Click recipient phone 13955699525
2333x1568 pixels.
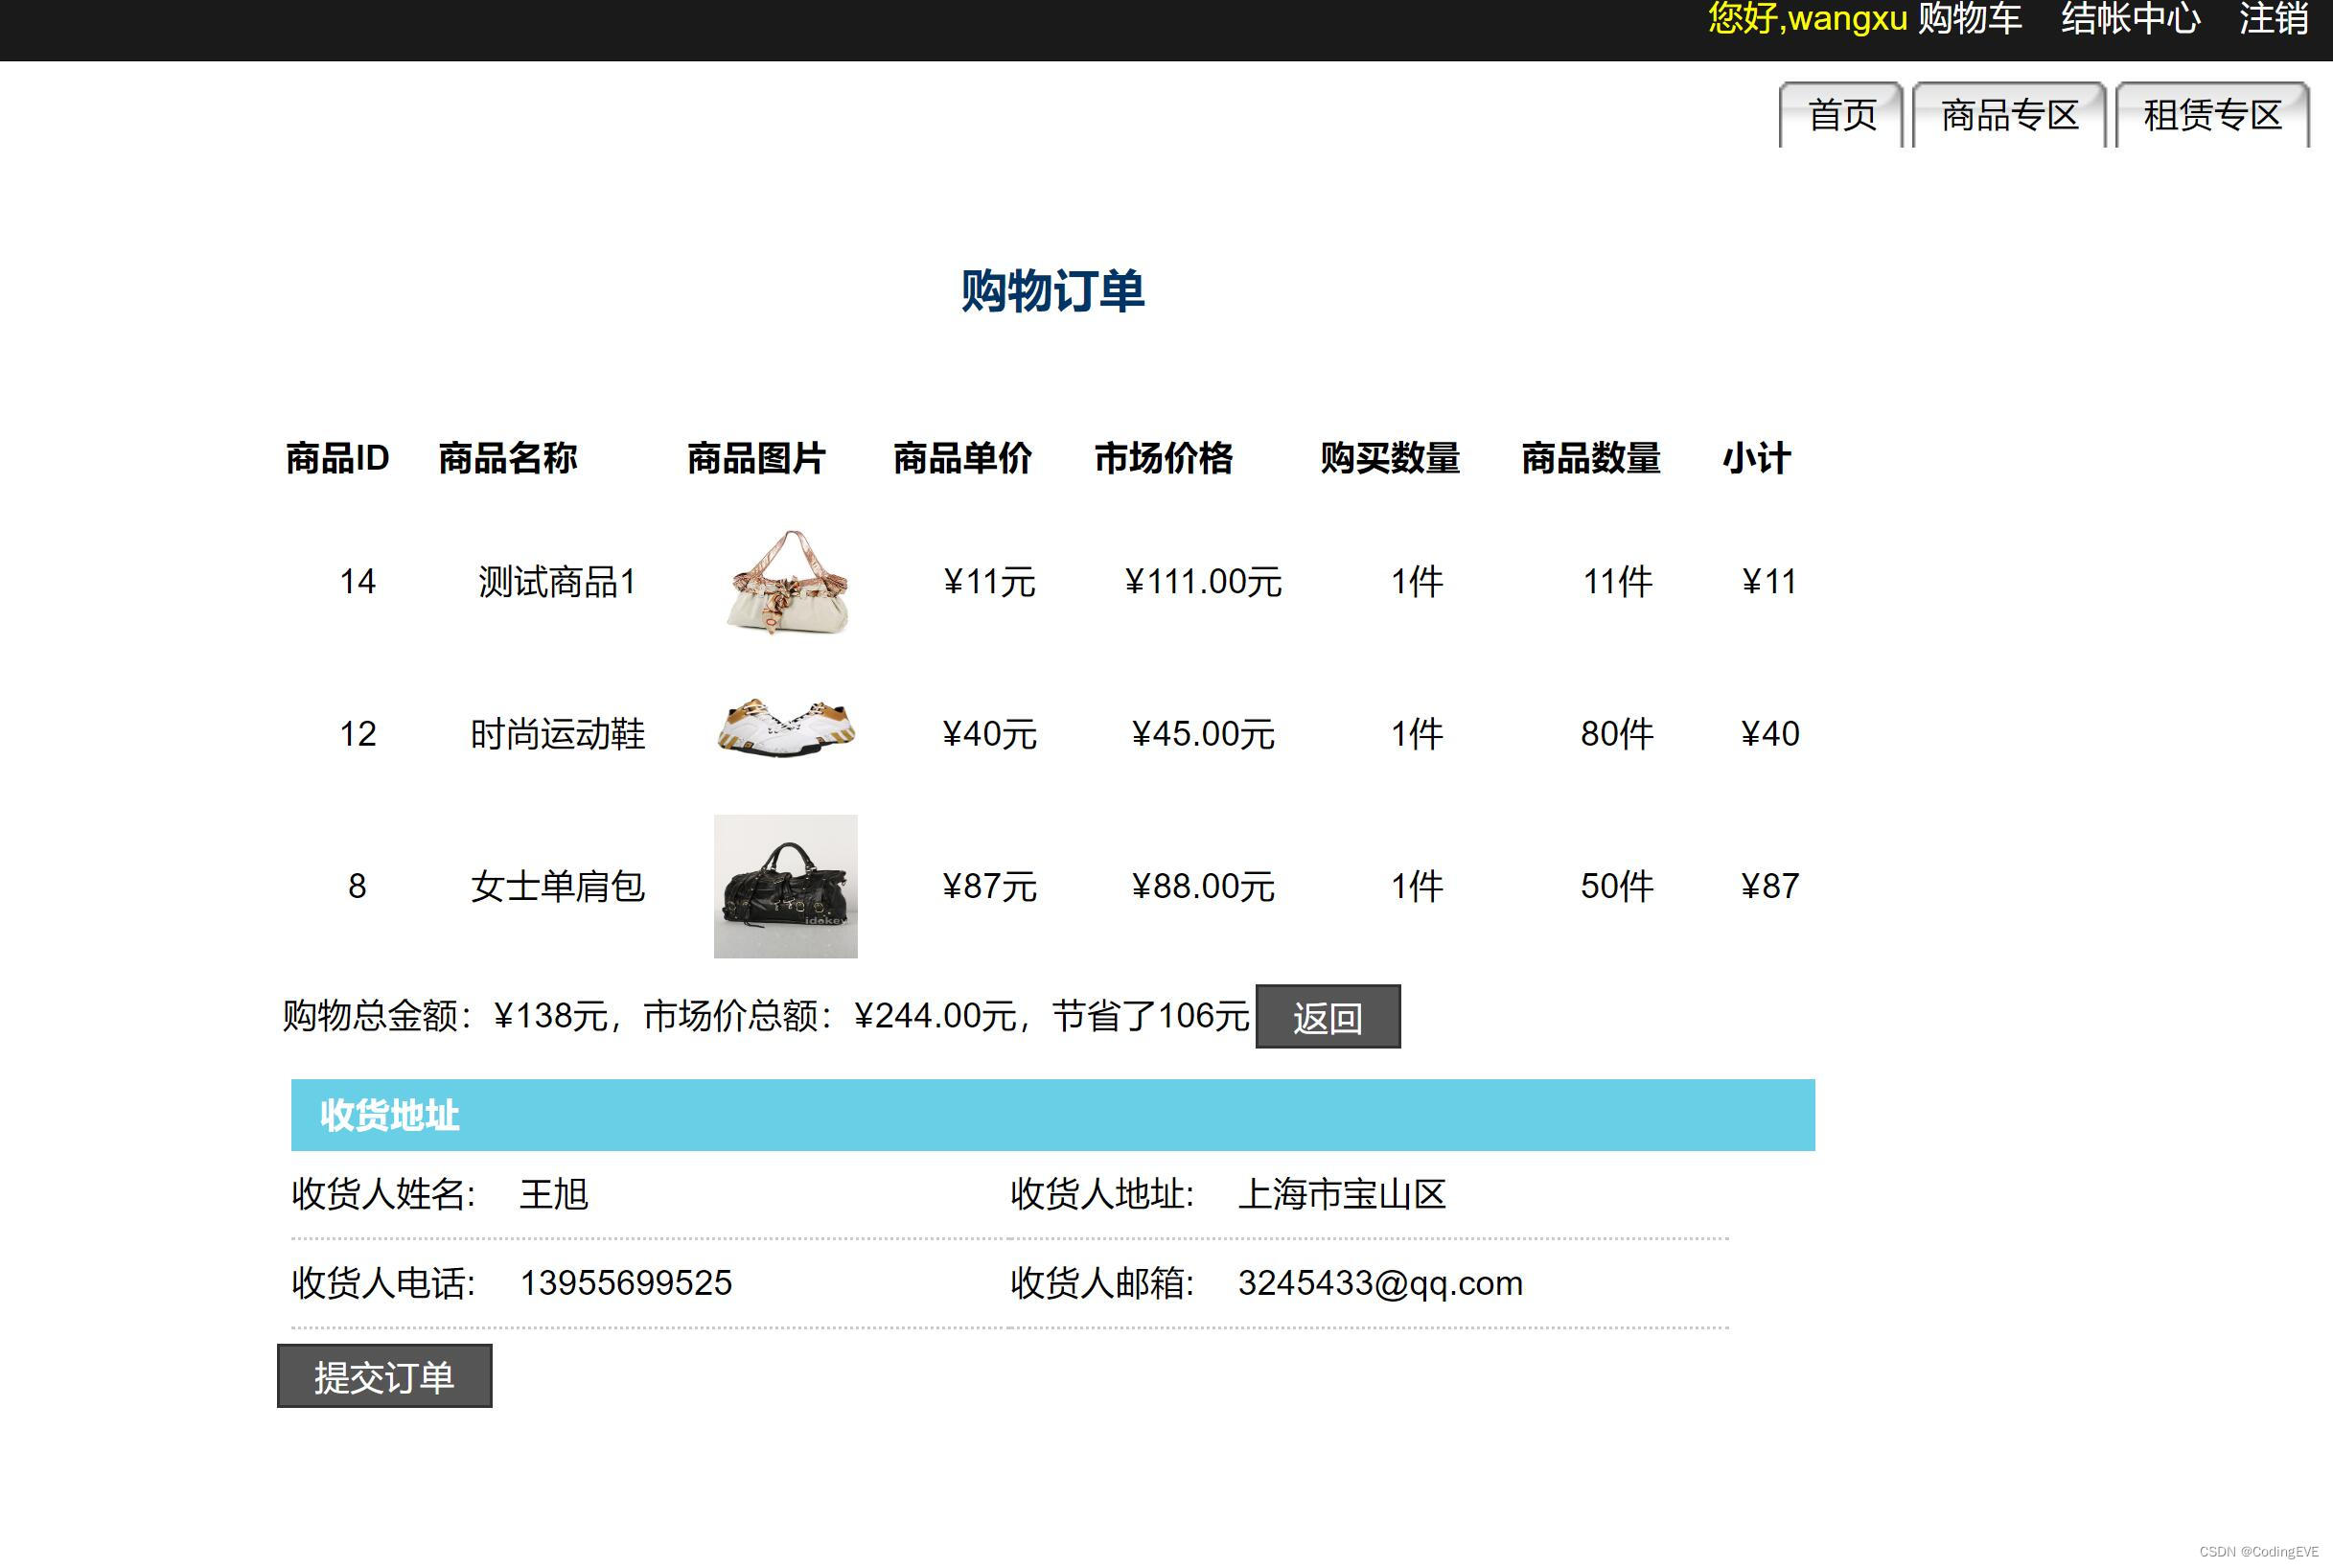pos(625,1283)
